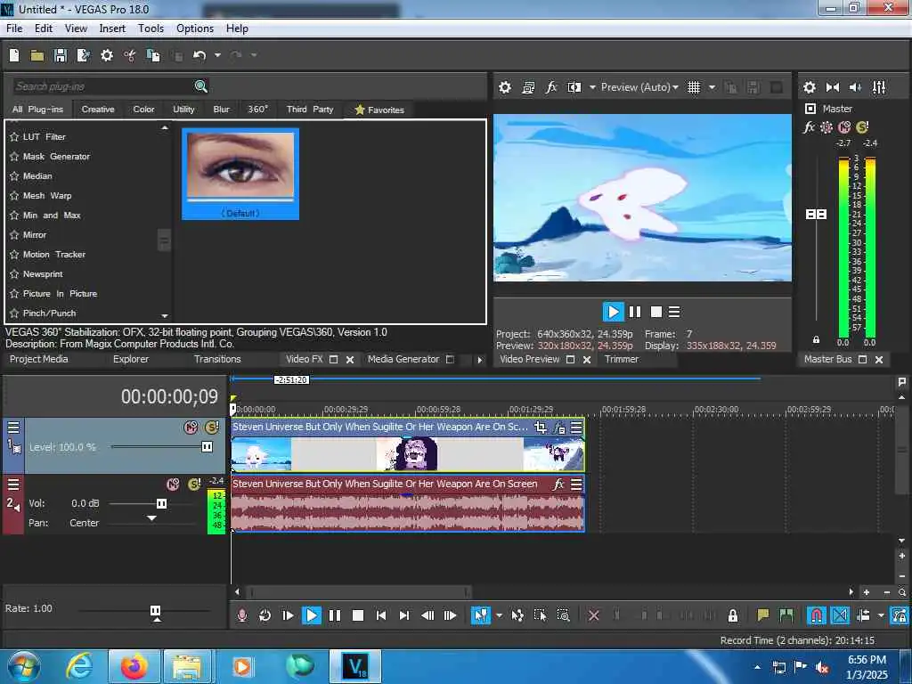912x684 pixels.
Task: Expand the overlays grid dropdown arrow
Action: 712,87
